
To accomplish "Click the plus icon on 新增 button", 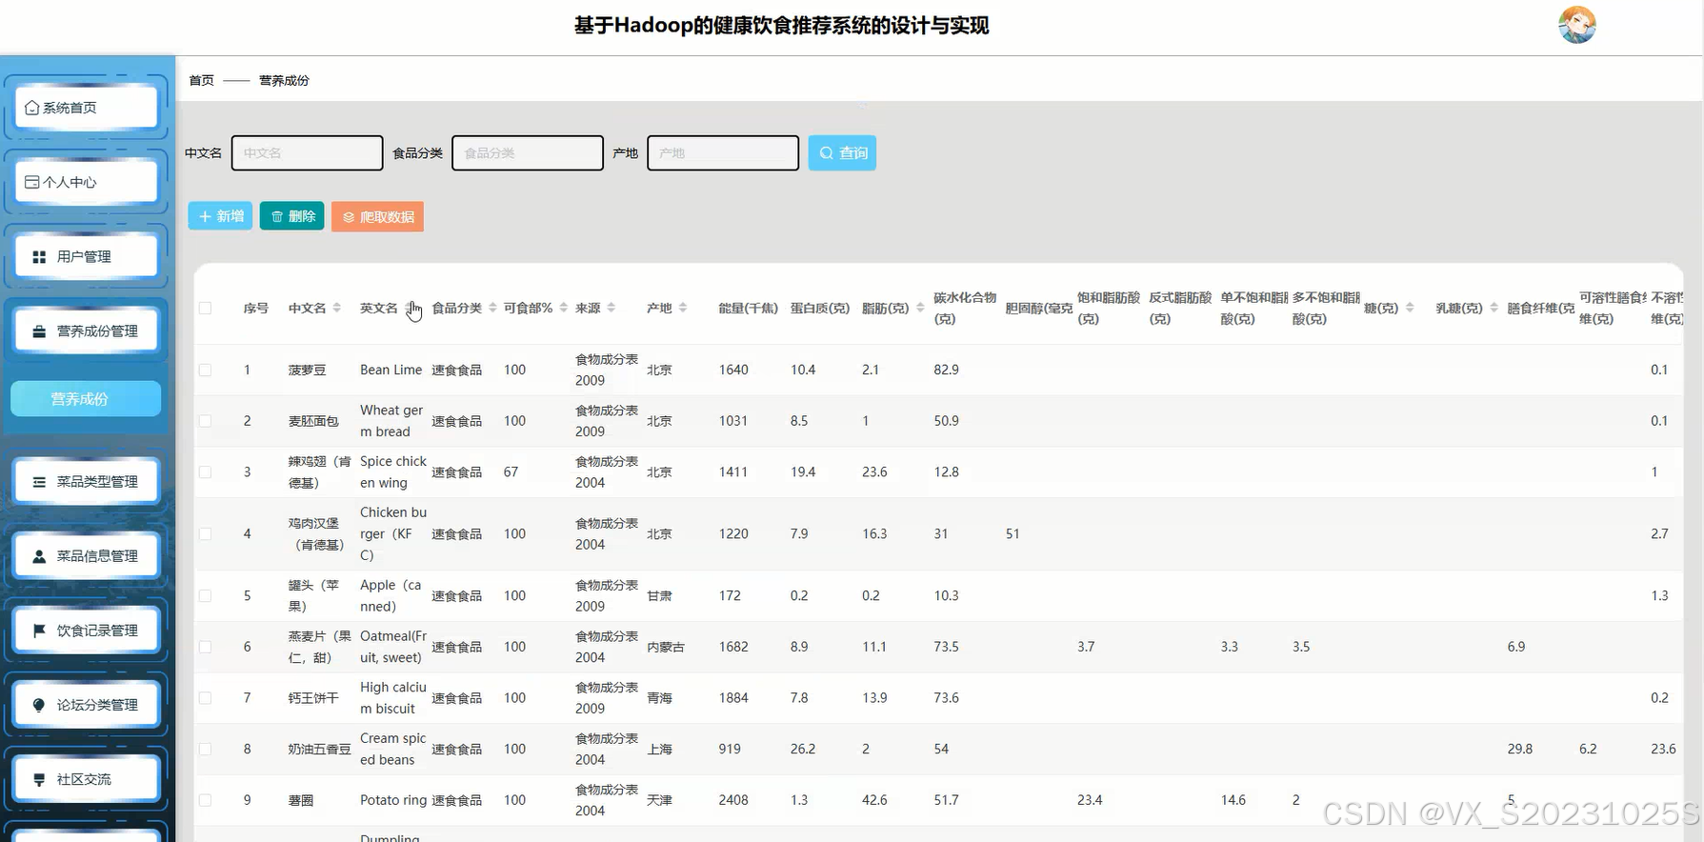I will click(205, 216).
